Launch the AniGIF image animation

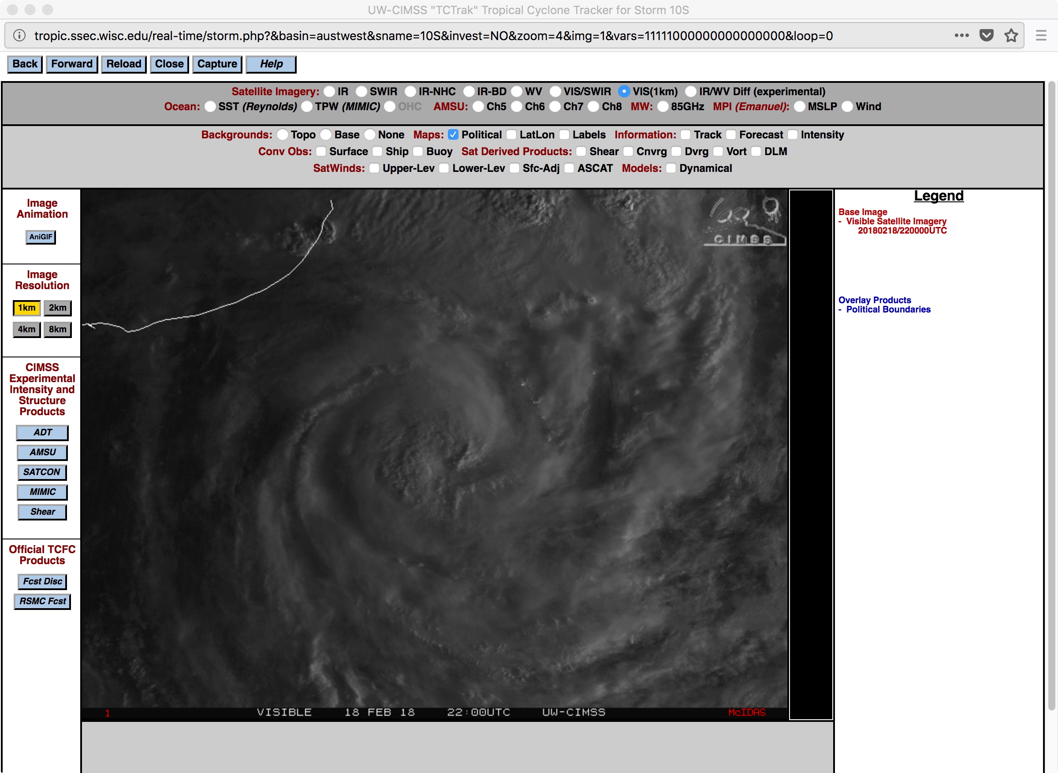[x=41, y=237]
